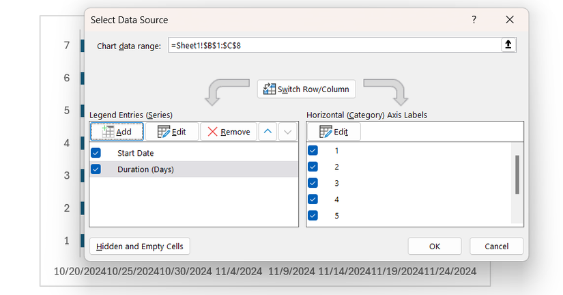This screenshot has width=563, height=295.
Task: Open Hidden and Empty Cells settings
Action: [140, 247]
